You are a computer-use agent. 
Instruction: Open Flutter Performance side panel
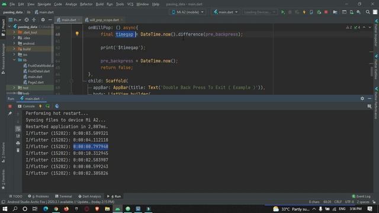coord(376,103)
